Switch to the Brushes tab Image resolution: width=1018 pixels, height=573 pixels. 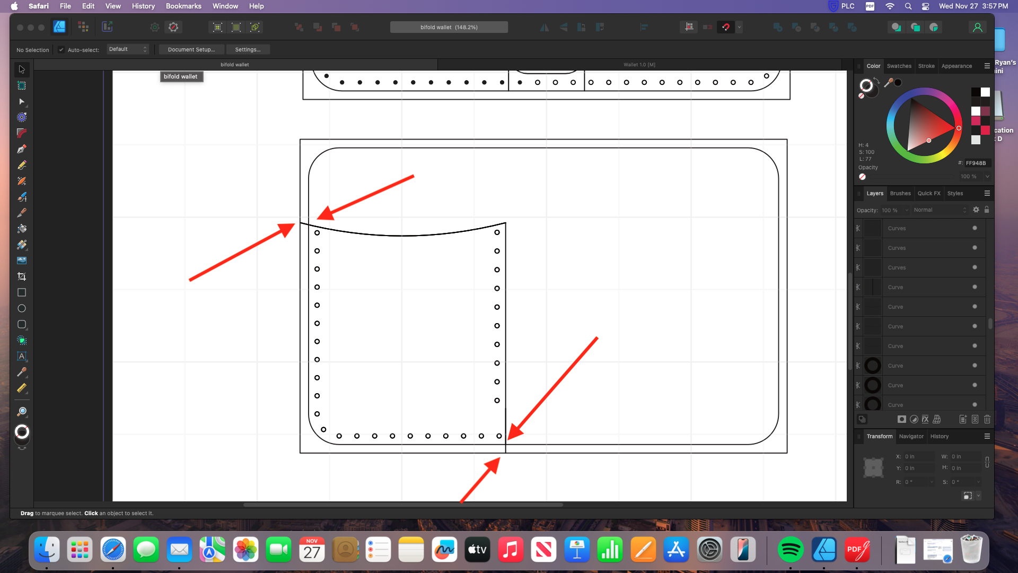coord(900,194)
